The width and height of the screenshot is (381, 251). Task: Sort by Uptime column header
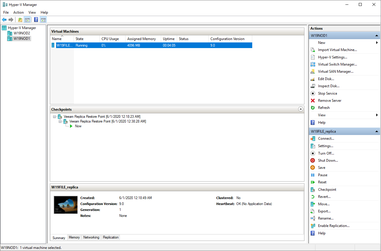[169, 39]
